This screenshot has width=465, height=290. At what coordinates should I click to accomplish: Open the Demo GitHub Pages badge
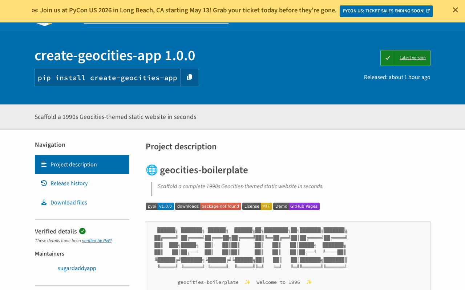(296, 206)
